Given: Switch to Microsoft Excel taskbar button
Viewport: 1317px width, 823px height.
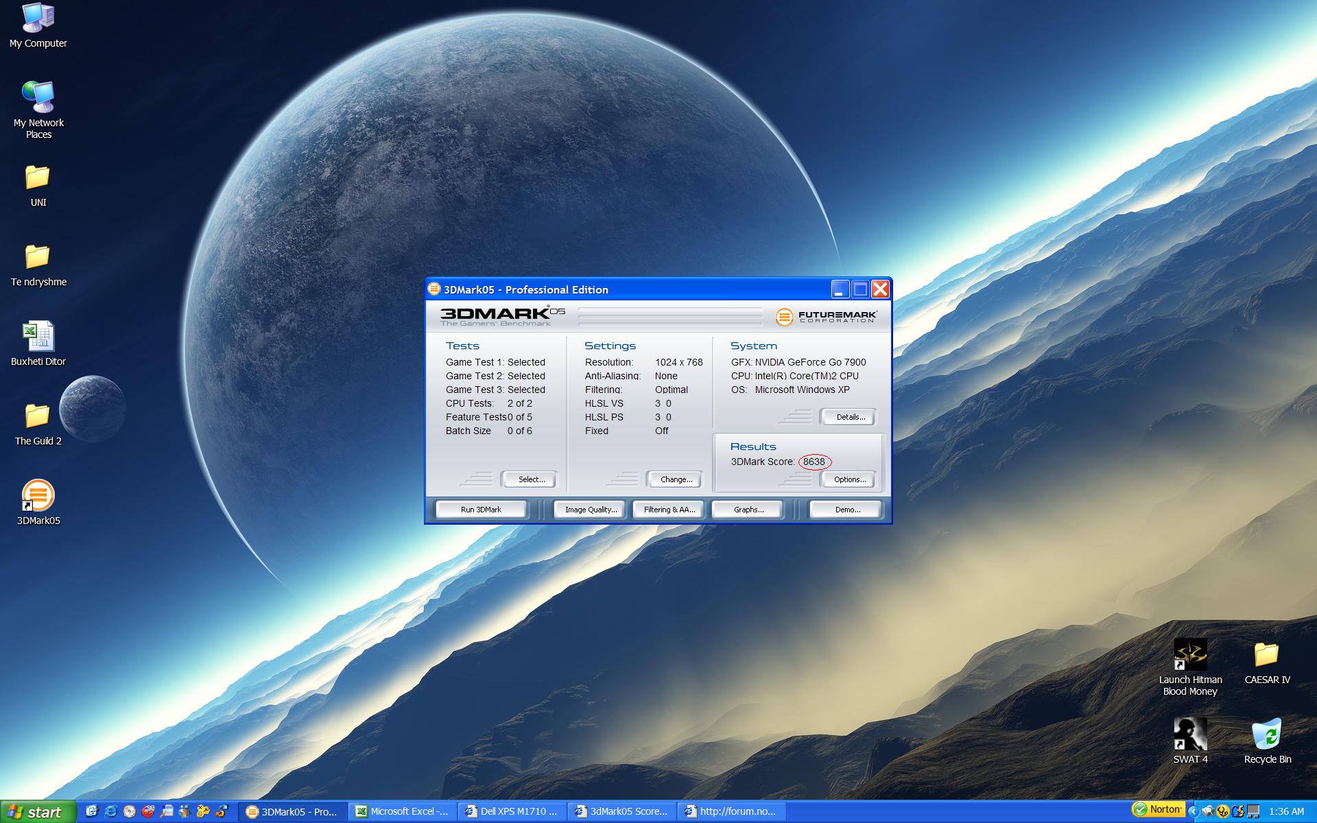Looking at the screenshot, I should (x=403, y=812).
